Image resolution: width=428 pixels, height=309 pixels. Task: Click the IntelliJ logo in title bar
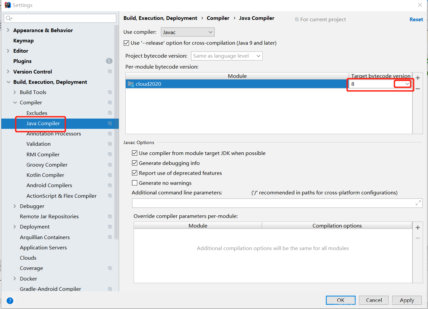tap(8, 5)
